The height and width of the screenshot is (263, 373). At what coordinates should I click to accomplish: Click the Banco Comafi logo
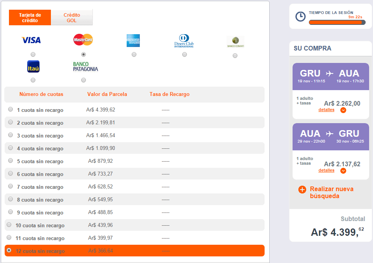coord(235,42)
